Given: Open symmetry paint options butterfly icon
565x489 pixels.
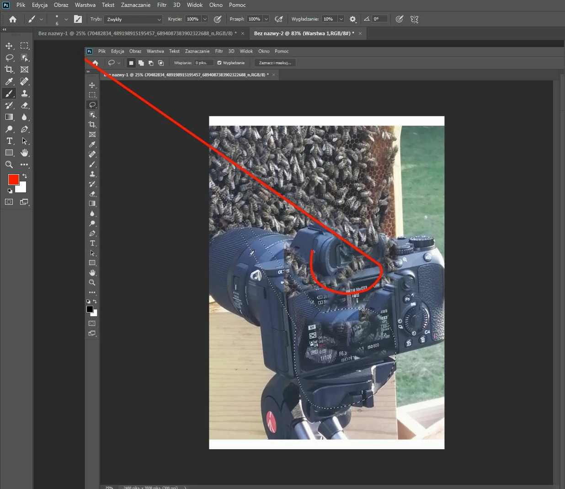Looking at the screenshot, I should pyautogui.click(x=415, y=19).
